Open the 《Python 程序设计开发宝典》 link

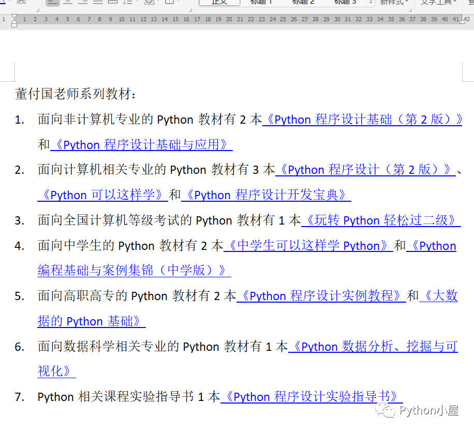[x=266, y=195]
